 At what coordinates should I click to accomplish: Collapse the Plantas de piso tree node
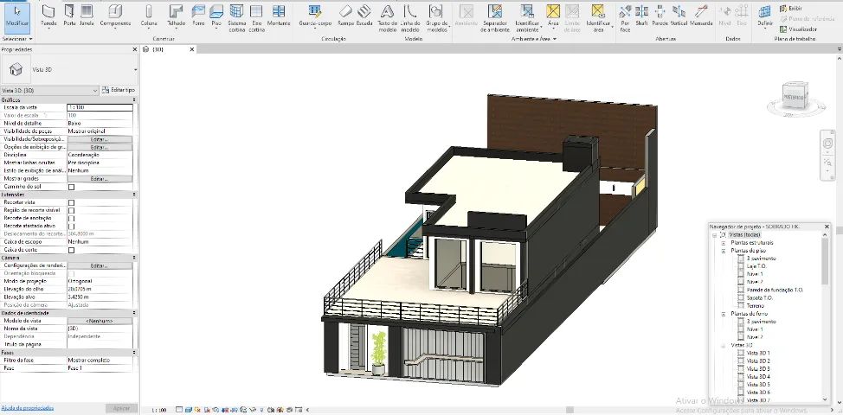click(724, 251)
